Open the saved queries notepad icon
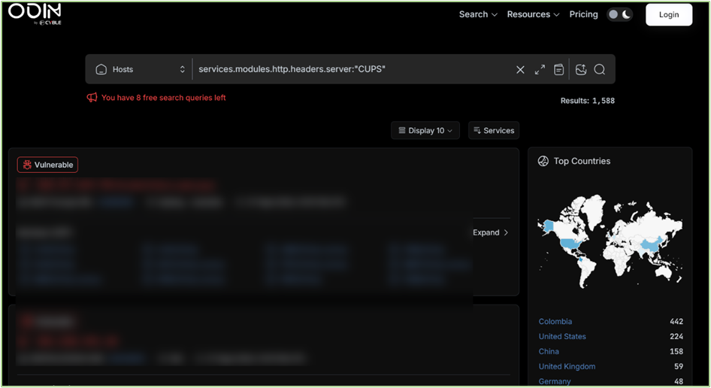Screen dimensions: 711x388 pyautogui.click(x=558, y=69)
